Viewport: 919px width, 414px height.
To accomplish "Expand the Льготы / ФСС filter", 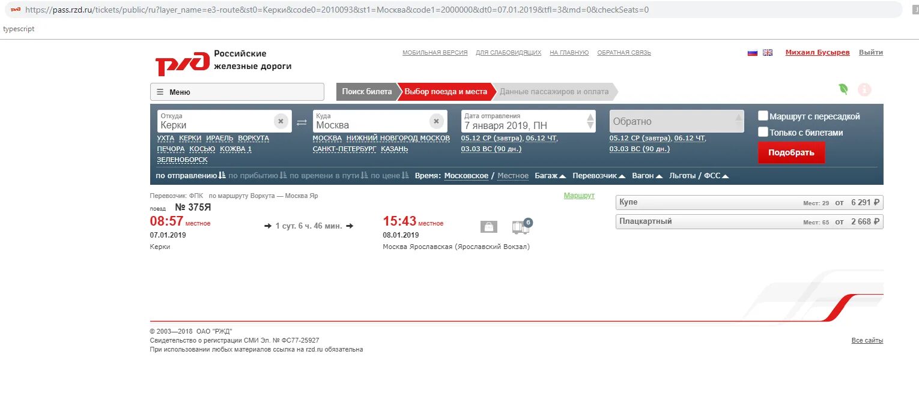I will coord(699,176).
